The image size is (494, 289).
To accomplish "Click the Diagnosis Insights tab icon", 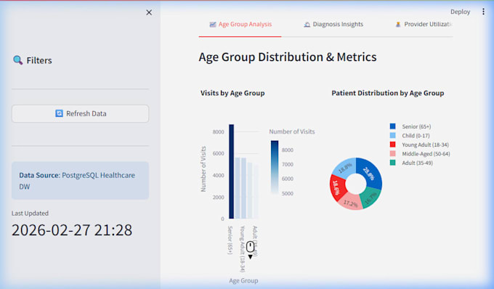I will coord(307,24).
